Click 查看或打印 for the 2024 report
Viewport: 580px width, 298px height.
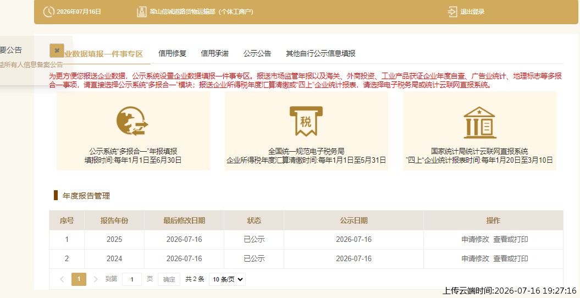511,258
